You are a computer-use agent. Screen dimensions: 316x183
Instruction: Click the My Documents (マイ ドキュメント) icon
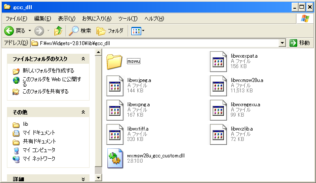16,133
